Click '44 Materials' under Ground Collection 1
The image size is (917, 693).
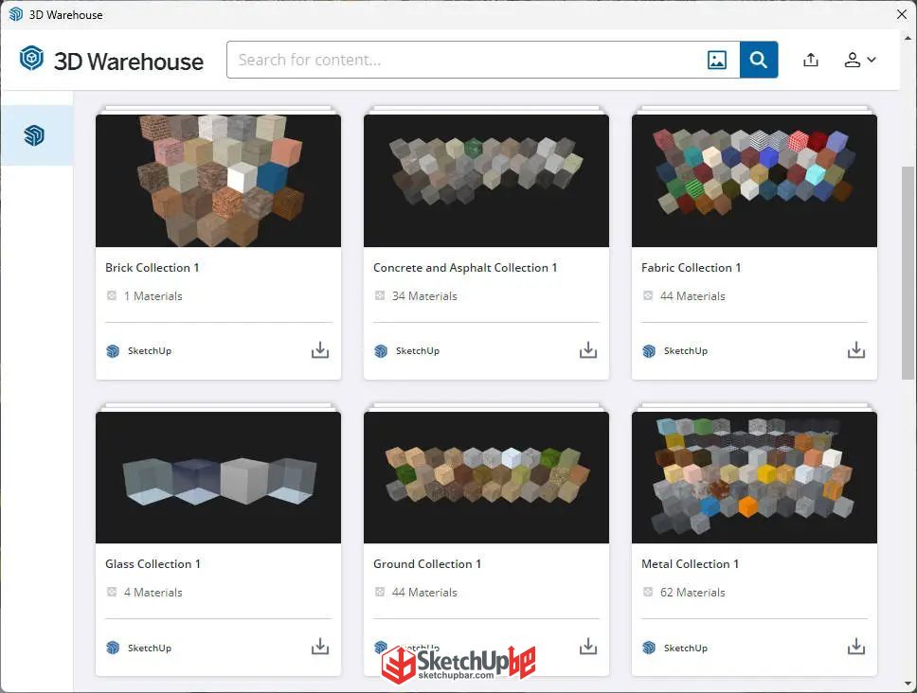(424, 592)
